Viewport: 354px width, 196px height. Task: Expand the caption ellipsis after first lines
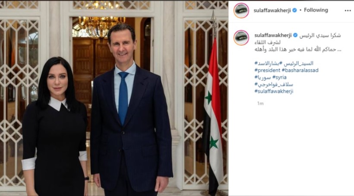pos(339,50)
